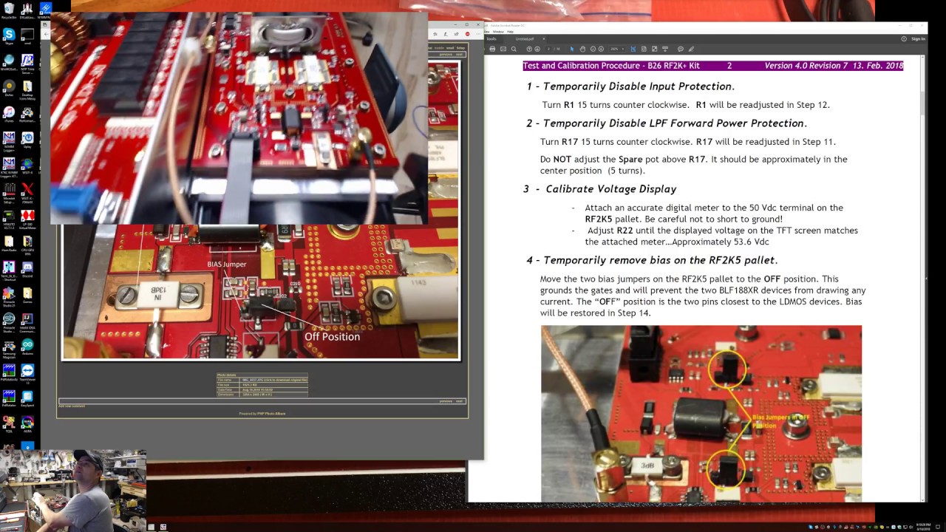The height and width of the screenshot is (532, 946).
Task: Click the Fit Page icon in Acrobat toolbar
Action: [644, 49]
